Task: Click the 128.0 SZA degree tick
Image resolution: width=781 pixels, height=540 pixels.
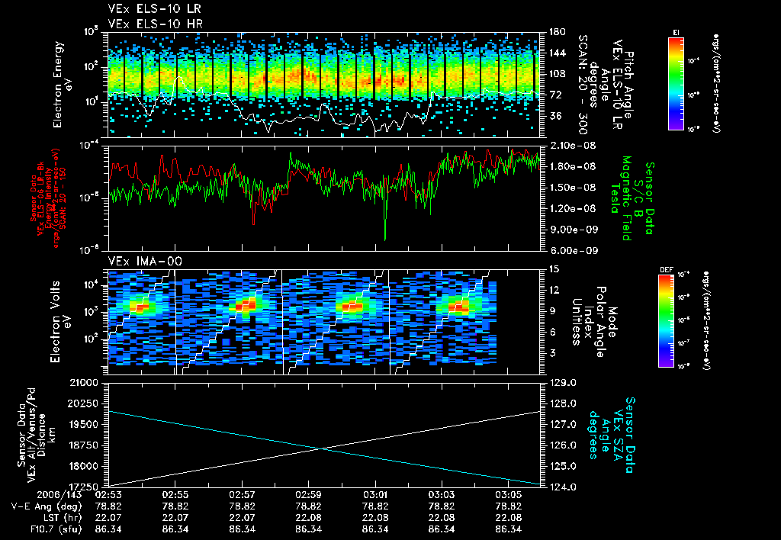Action: tap(562, 403)
